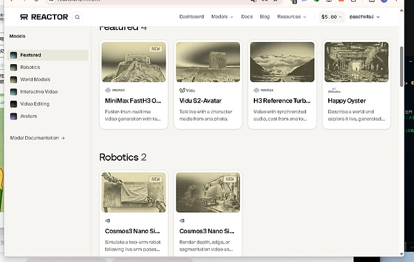Go to Dashboard
414x262 pixels.
(191, 17)
